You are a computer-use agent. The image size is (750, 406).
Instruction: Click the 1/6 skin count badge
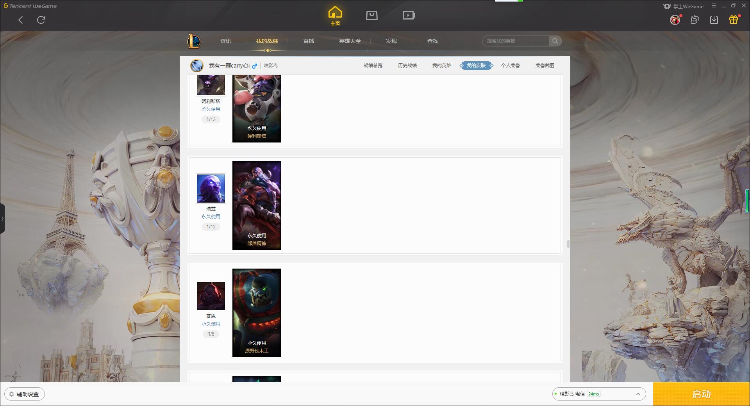211,334
